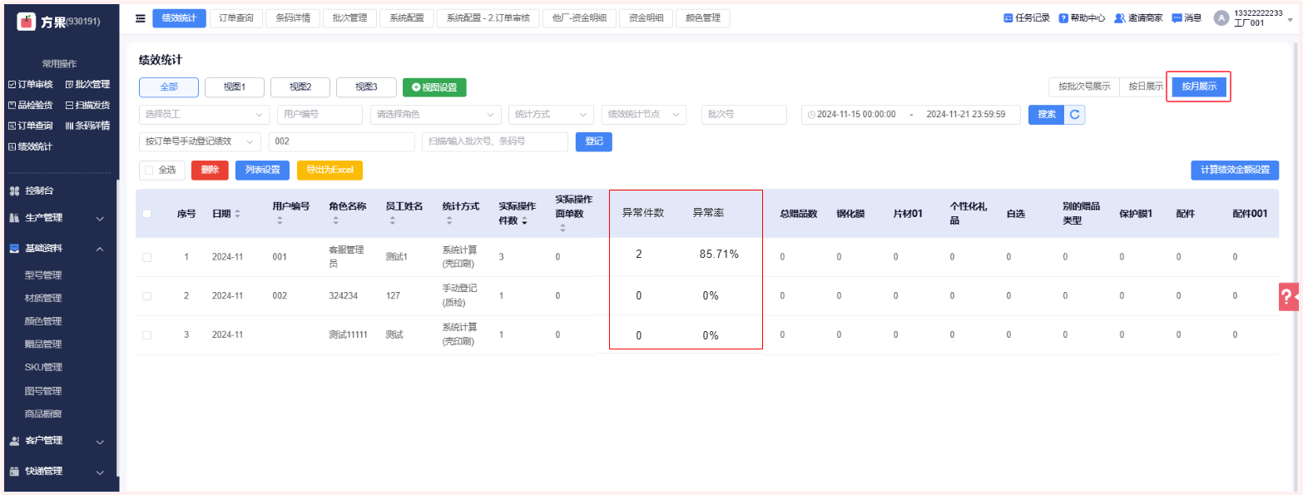1303x495 pixels.
Task: Click the user avatar icon
Action: coord(1221,18)
